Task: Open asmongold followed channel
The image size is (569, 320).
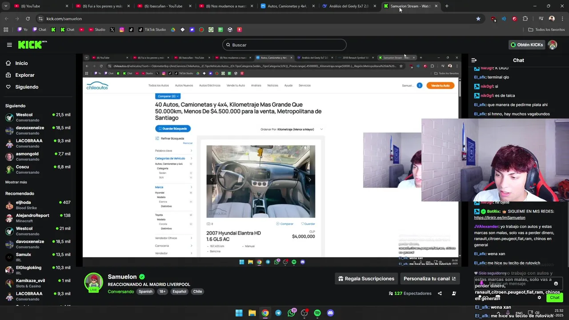Action: point(38,156)
